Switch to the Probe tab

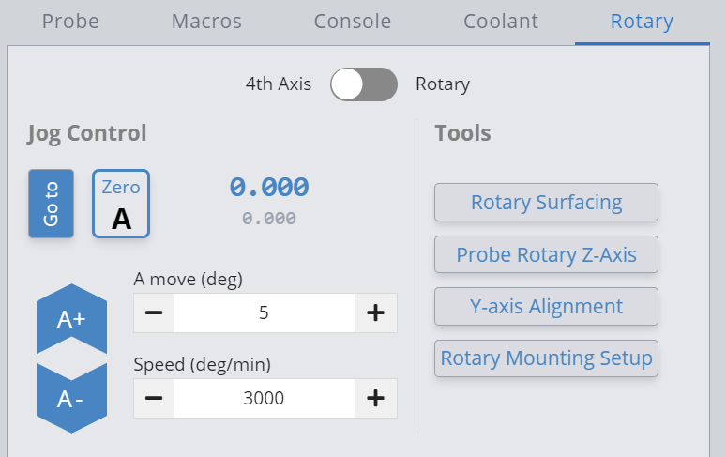coord(70,22)
